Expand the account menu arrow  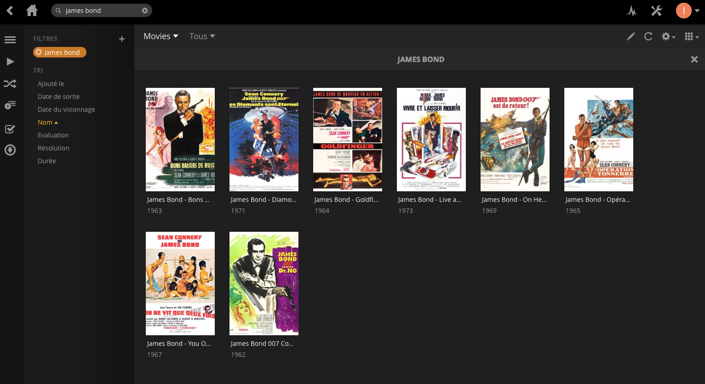coord(697,11)
